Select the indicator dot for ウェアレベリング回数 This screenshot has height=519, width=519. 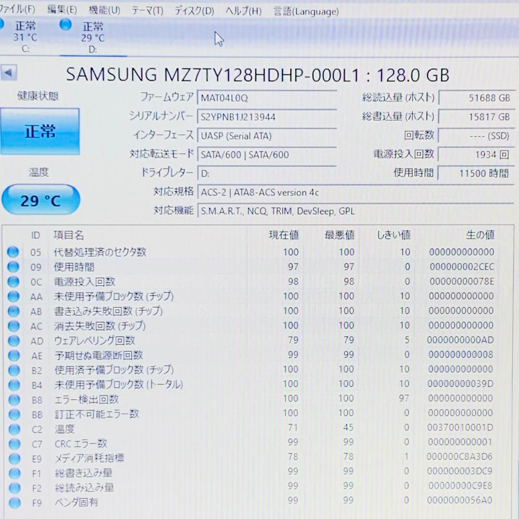pos(13,341)
